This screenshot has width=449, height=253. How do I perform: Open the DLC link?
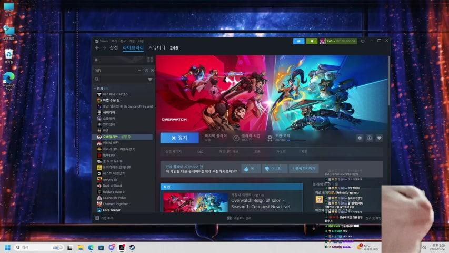coord(200,151)
